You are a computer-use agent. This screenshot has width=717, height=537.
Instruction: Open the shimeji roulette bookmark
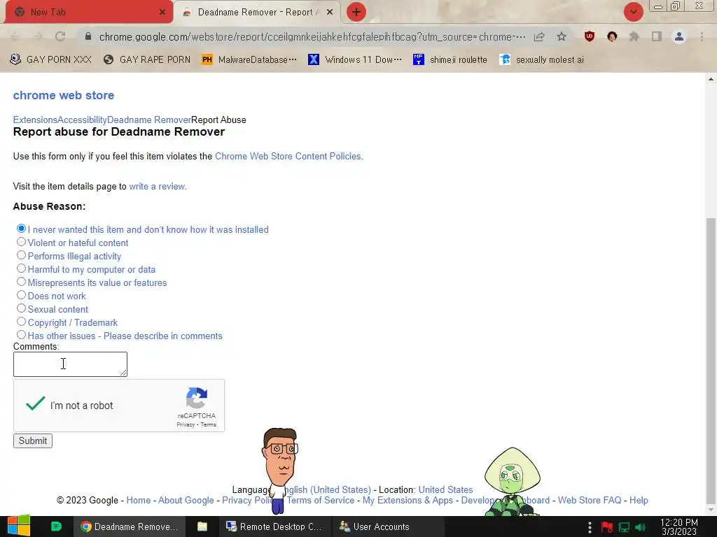tap(450, 59)
